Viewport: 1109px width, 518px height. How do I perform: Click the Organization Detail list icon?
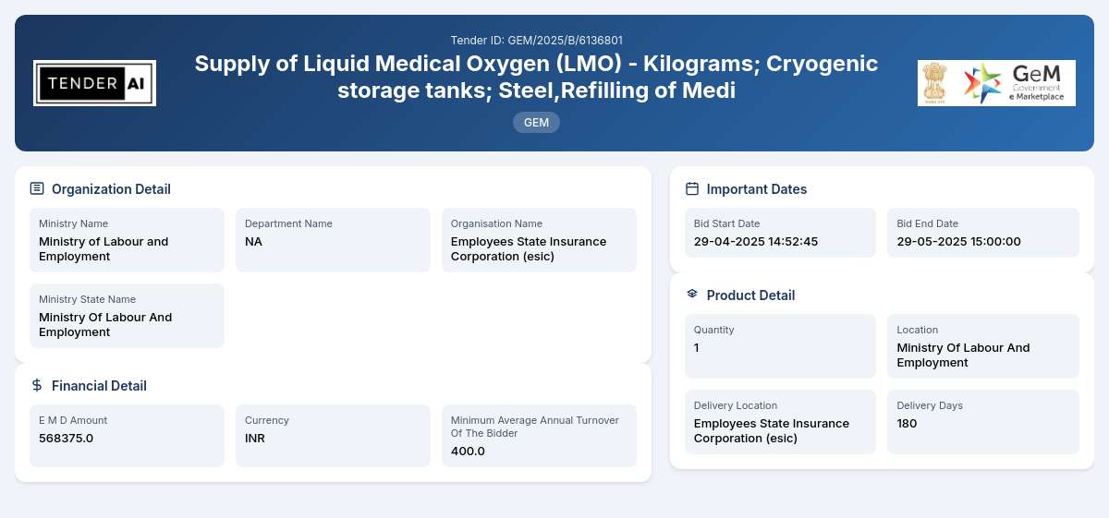click(x=37, y=188)
